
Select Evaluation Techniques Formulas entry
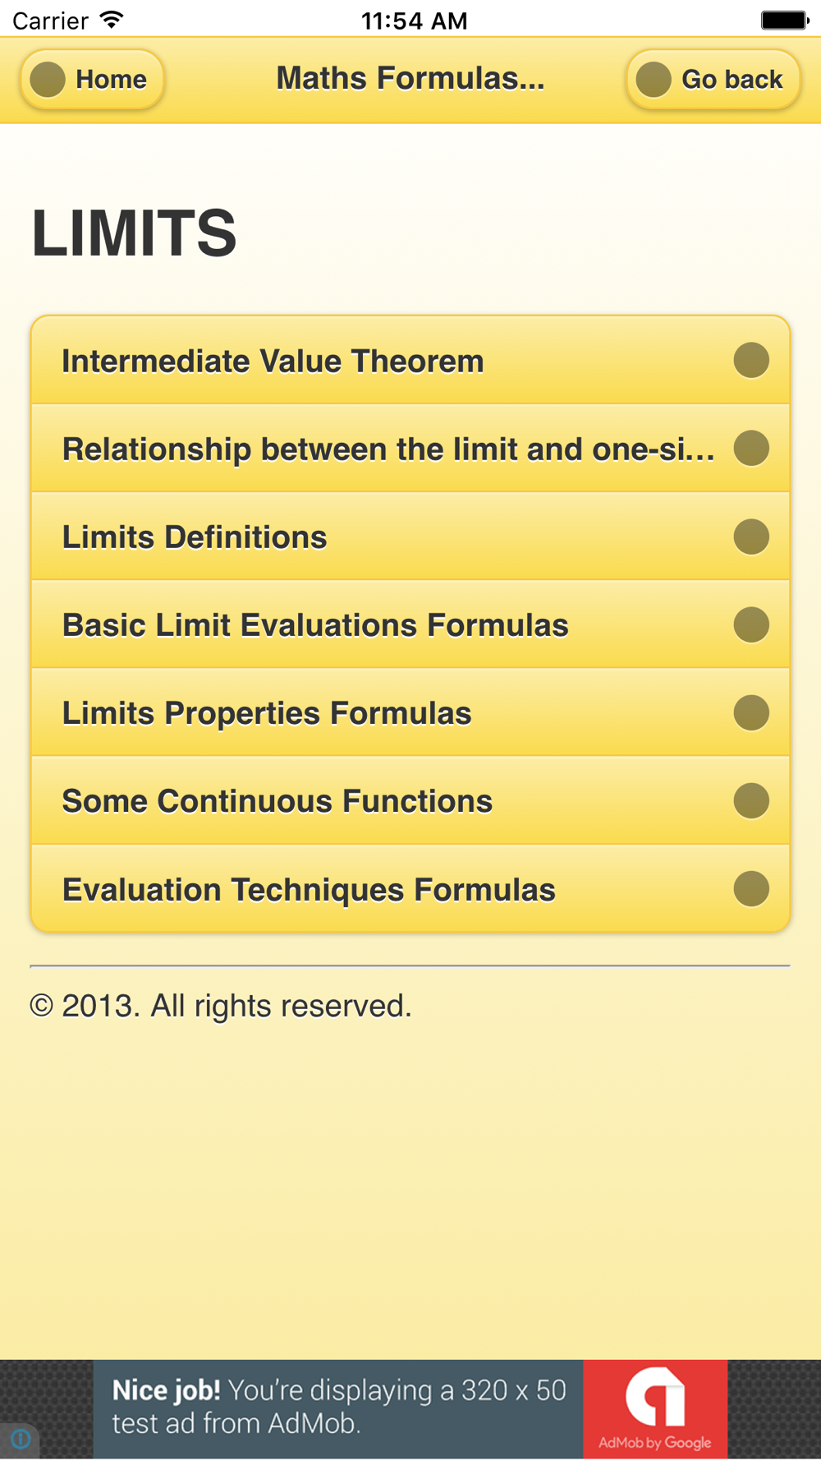pos(309,890)
